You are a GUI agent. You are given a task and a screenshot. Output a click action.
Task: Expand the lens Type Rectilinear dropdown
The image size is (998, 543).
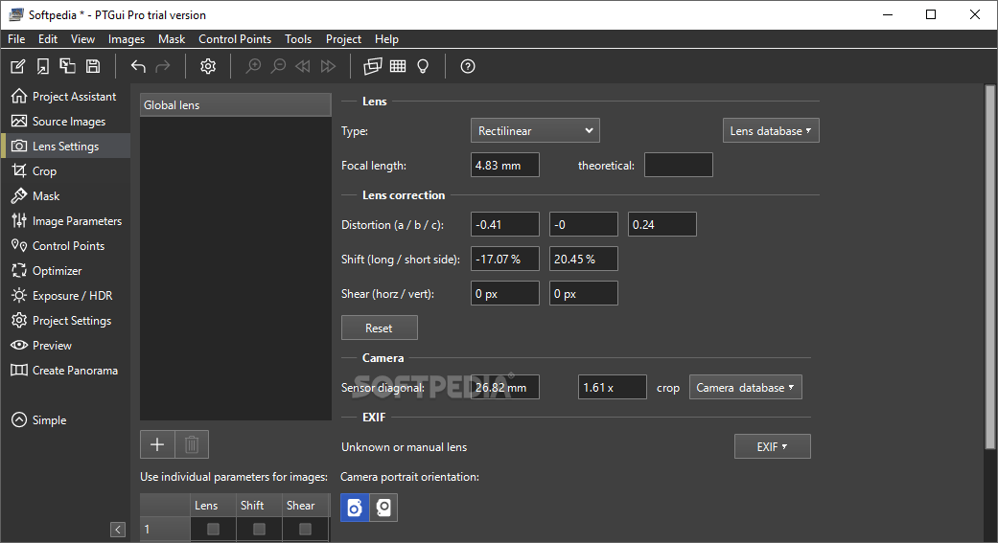535,131
